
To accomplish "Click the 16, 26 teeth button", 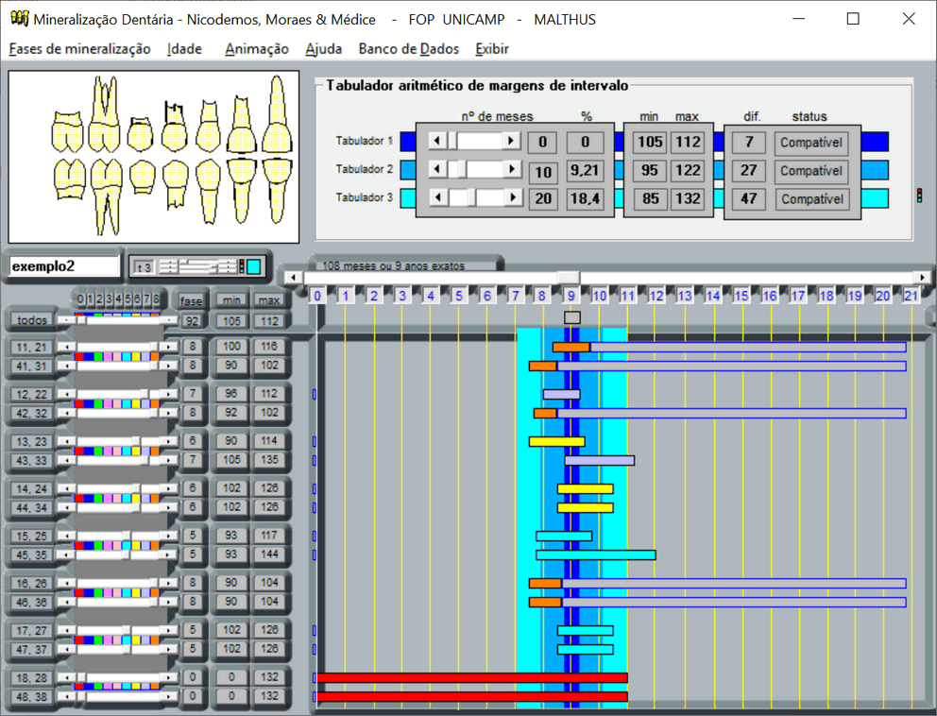I will [x=32, y=584].
